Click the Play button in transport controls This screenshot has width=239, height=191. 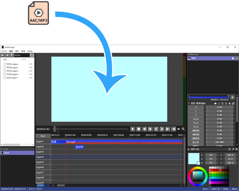[133, 129]
